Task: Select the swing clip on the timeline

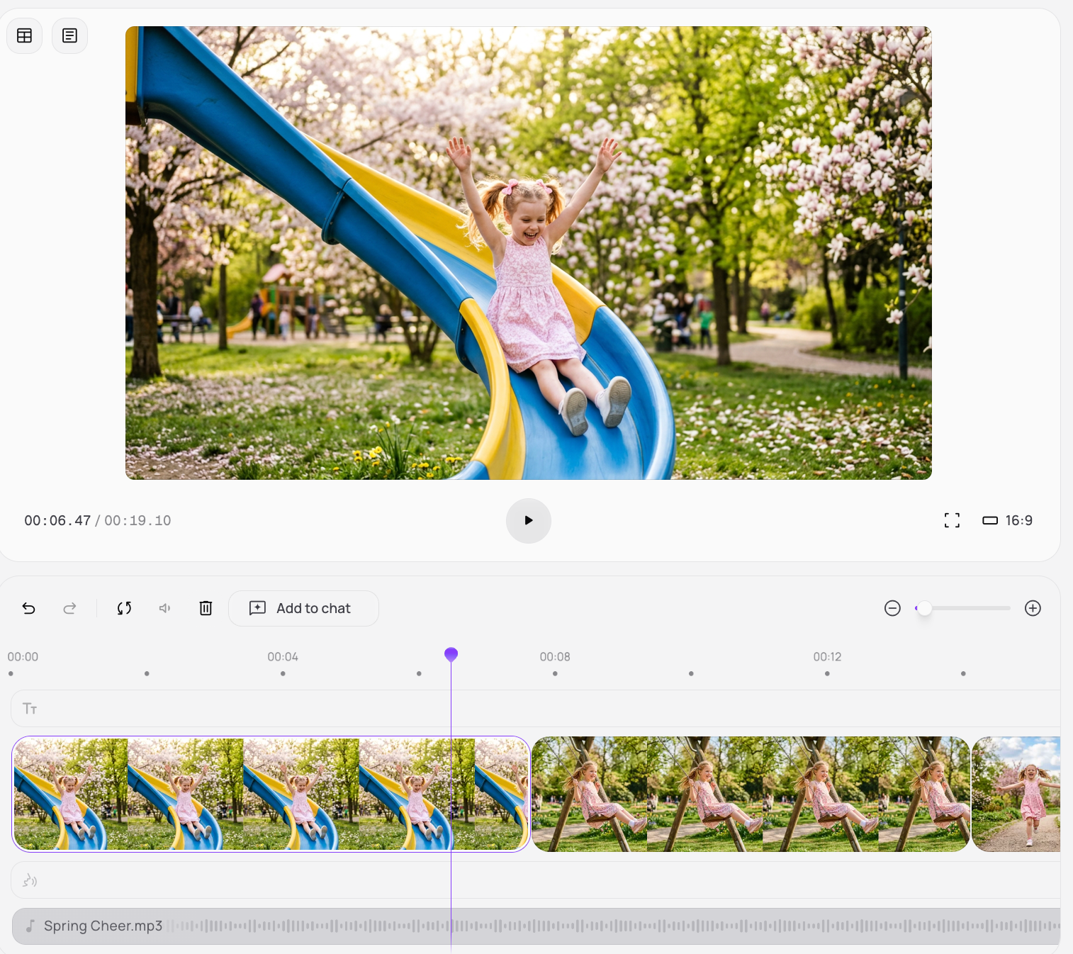Action: pyautogui.click(x=750, y=794)
